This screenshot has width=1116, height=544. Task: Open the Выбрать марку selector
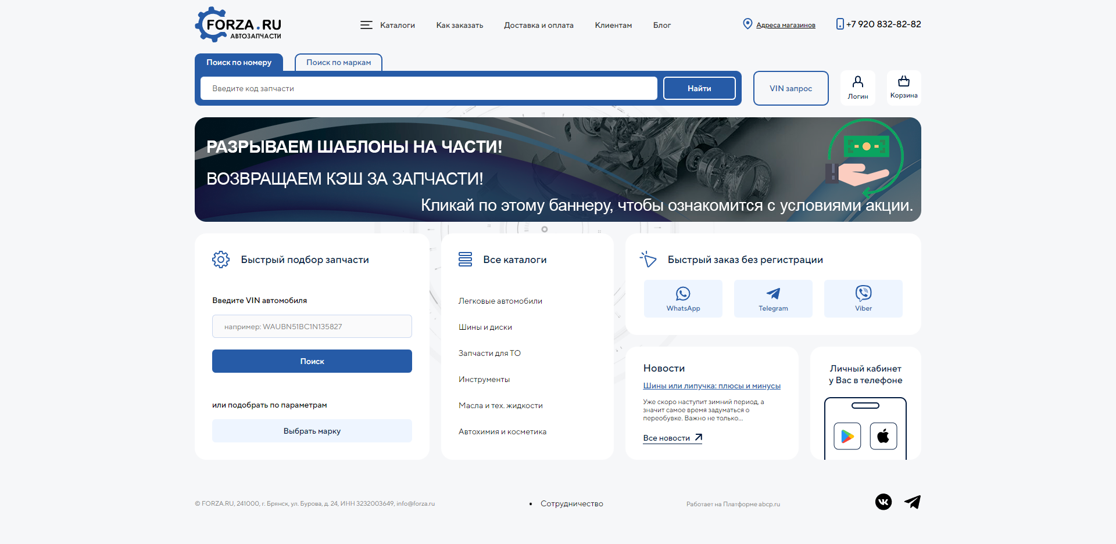[x=312, y=431]
